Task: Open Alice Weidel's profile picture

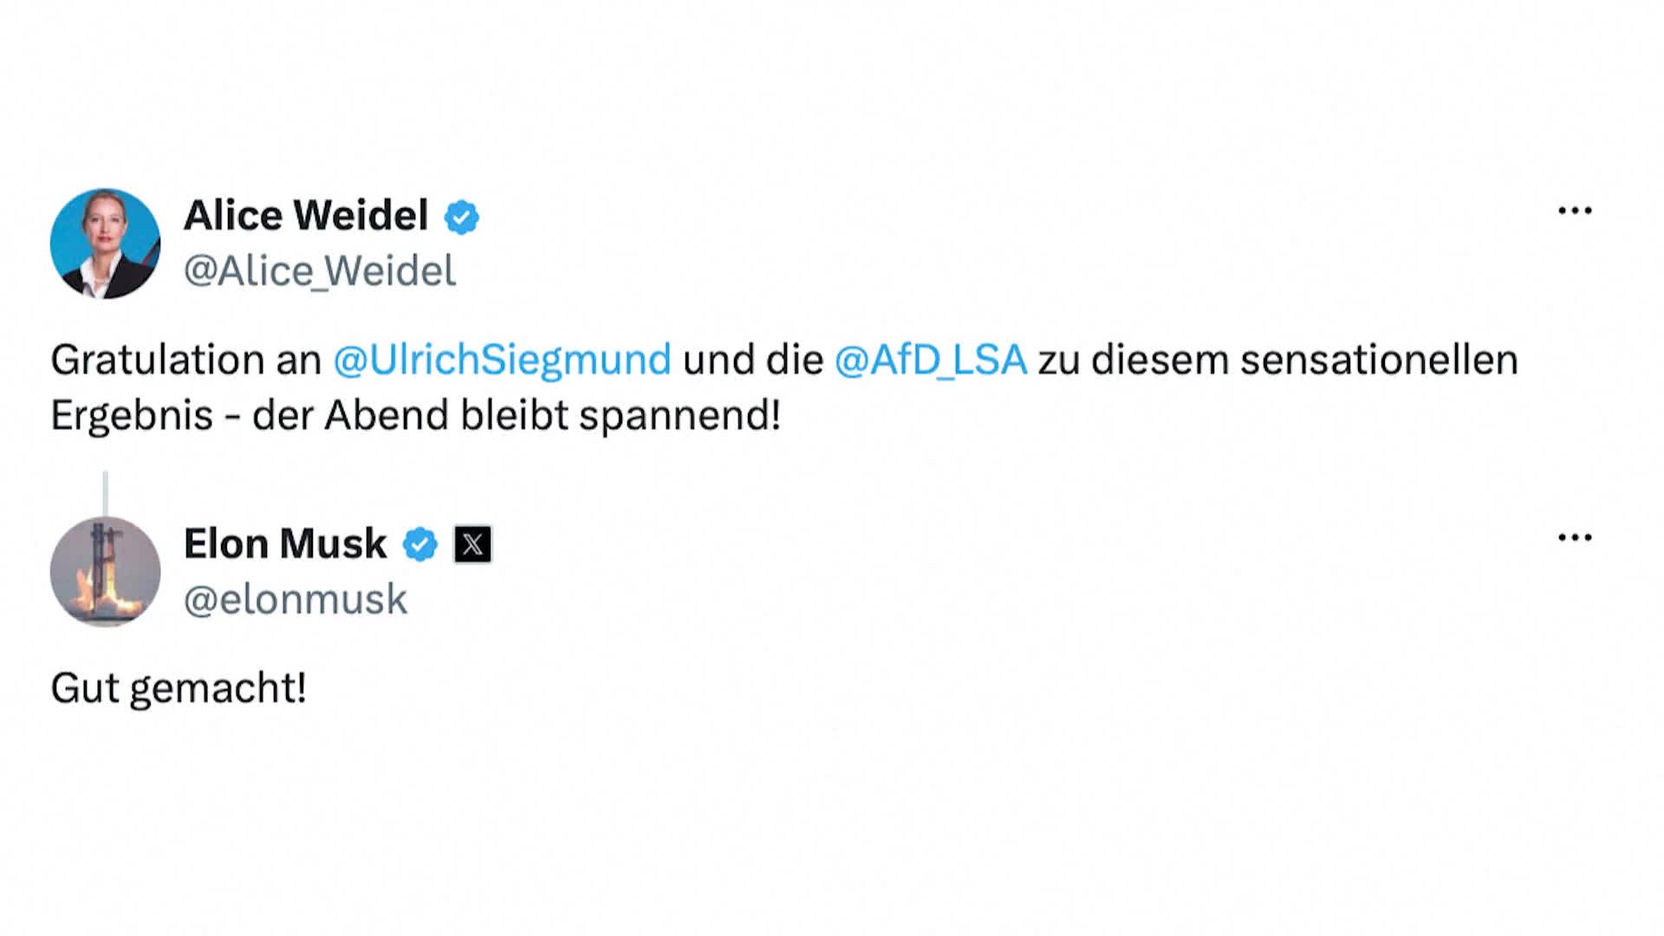Action: click(x=105, y=244)
